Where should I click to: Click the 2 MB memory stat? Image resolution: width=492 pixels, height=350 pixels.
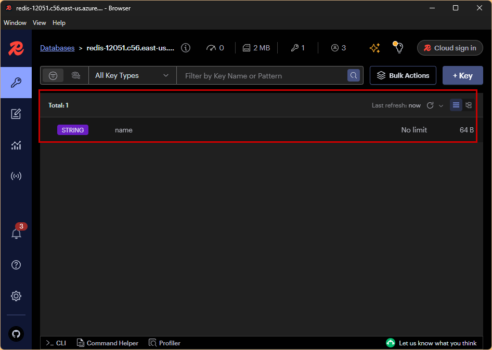[256, 48]
